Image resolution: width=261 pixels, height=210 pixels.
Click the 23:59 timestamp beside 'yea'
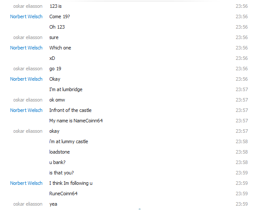coord(242,204)
